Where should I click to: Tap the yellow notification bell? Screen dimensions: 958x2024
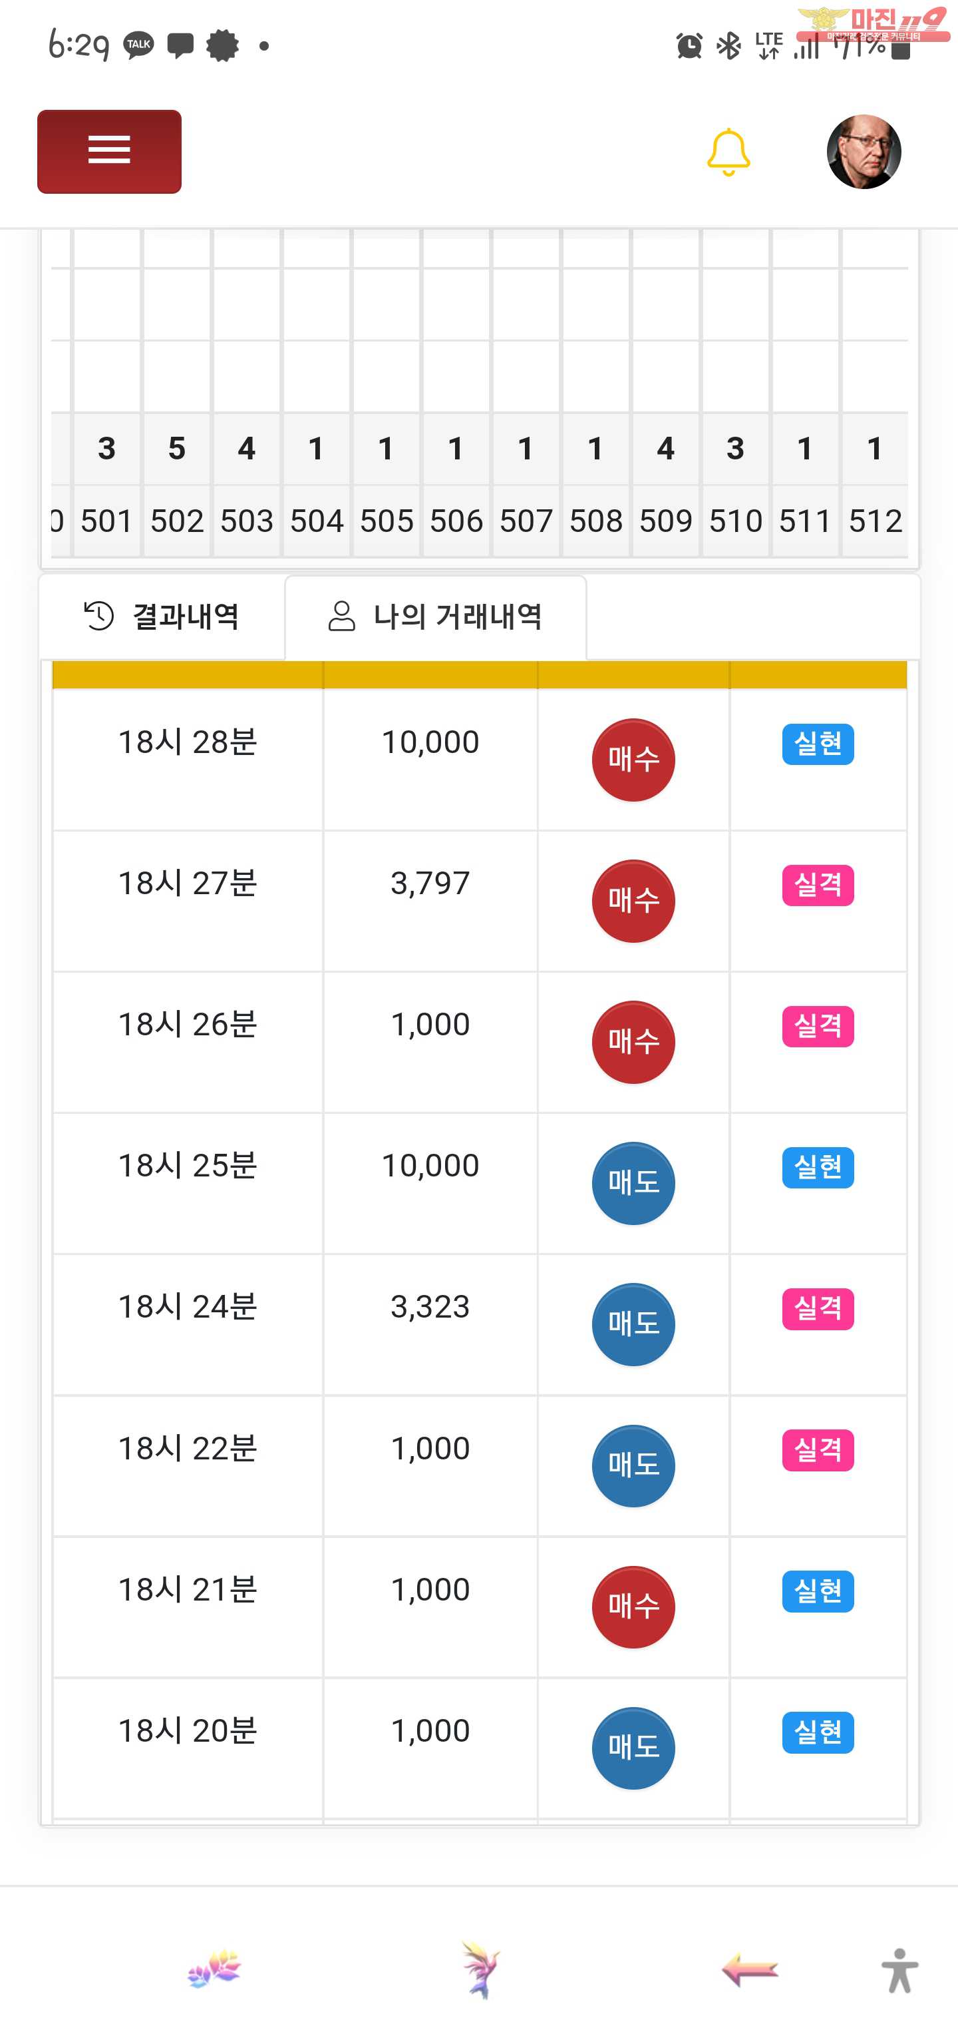[728, 152]
